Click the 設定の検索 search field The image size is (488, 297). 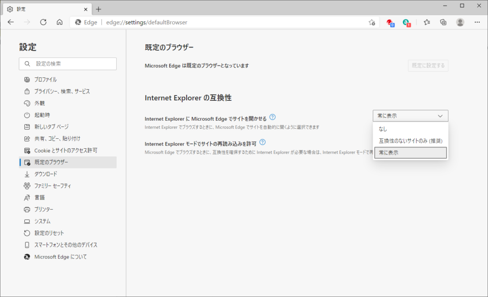click(x=68, y=64)
